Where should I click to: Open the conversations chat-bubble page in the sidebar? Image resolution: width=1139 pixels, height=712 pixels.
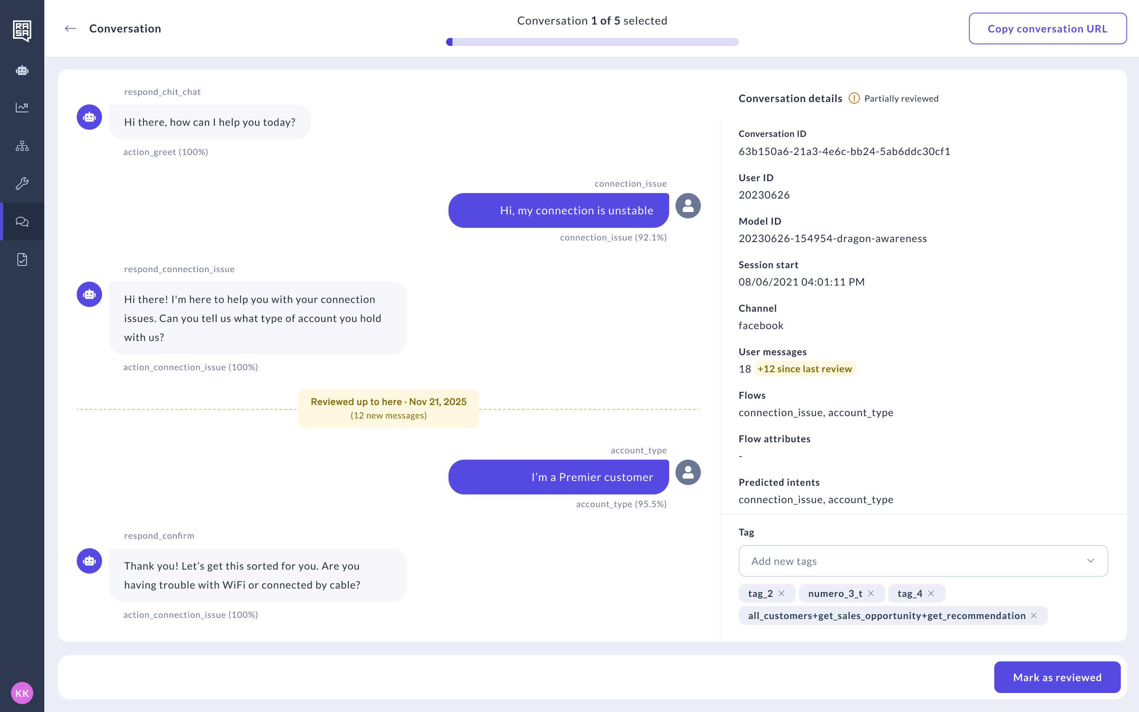(22, 222)
